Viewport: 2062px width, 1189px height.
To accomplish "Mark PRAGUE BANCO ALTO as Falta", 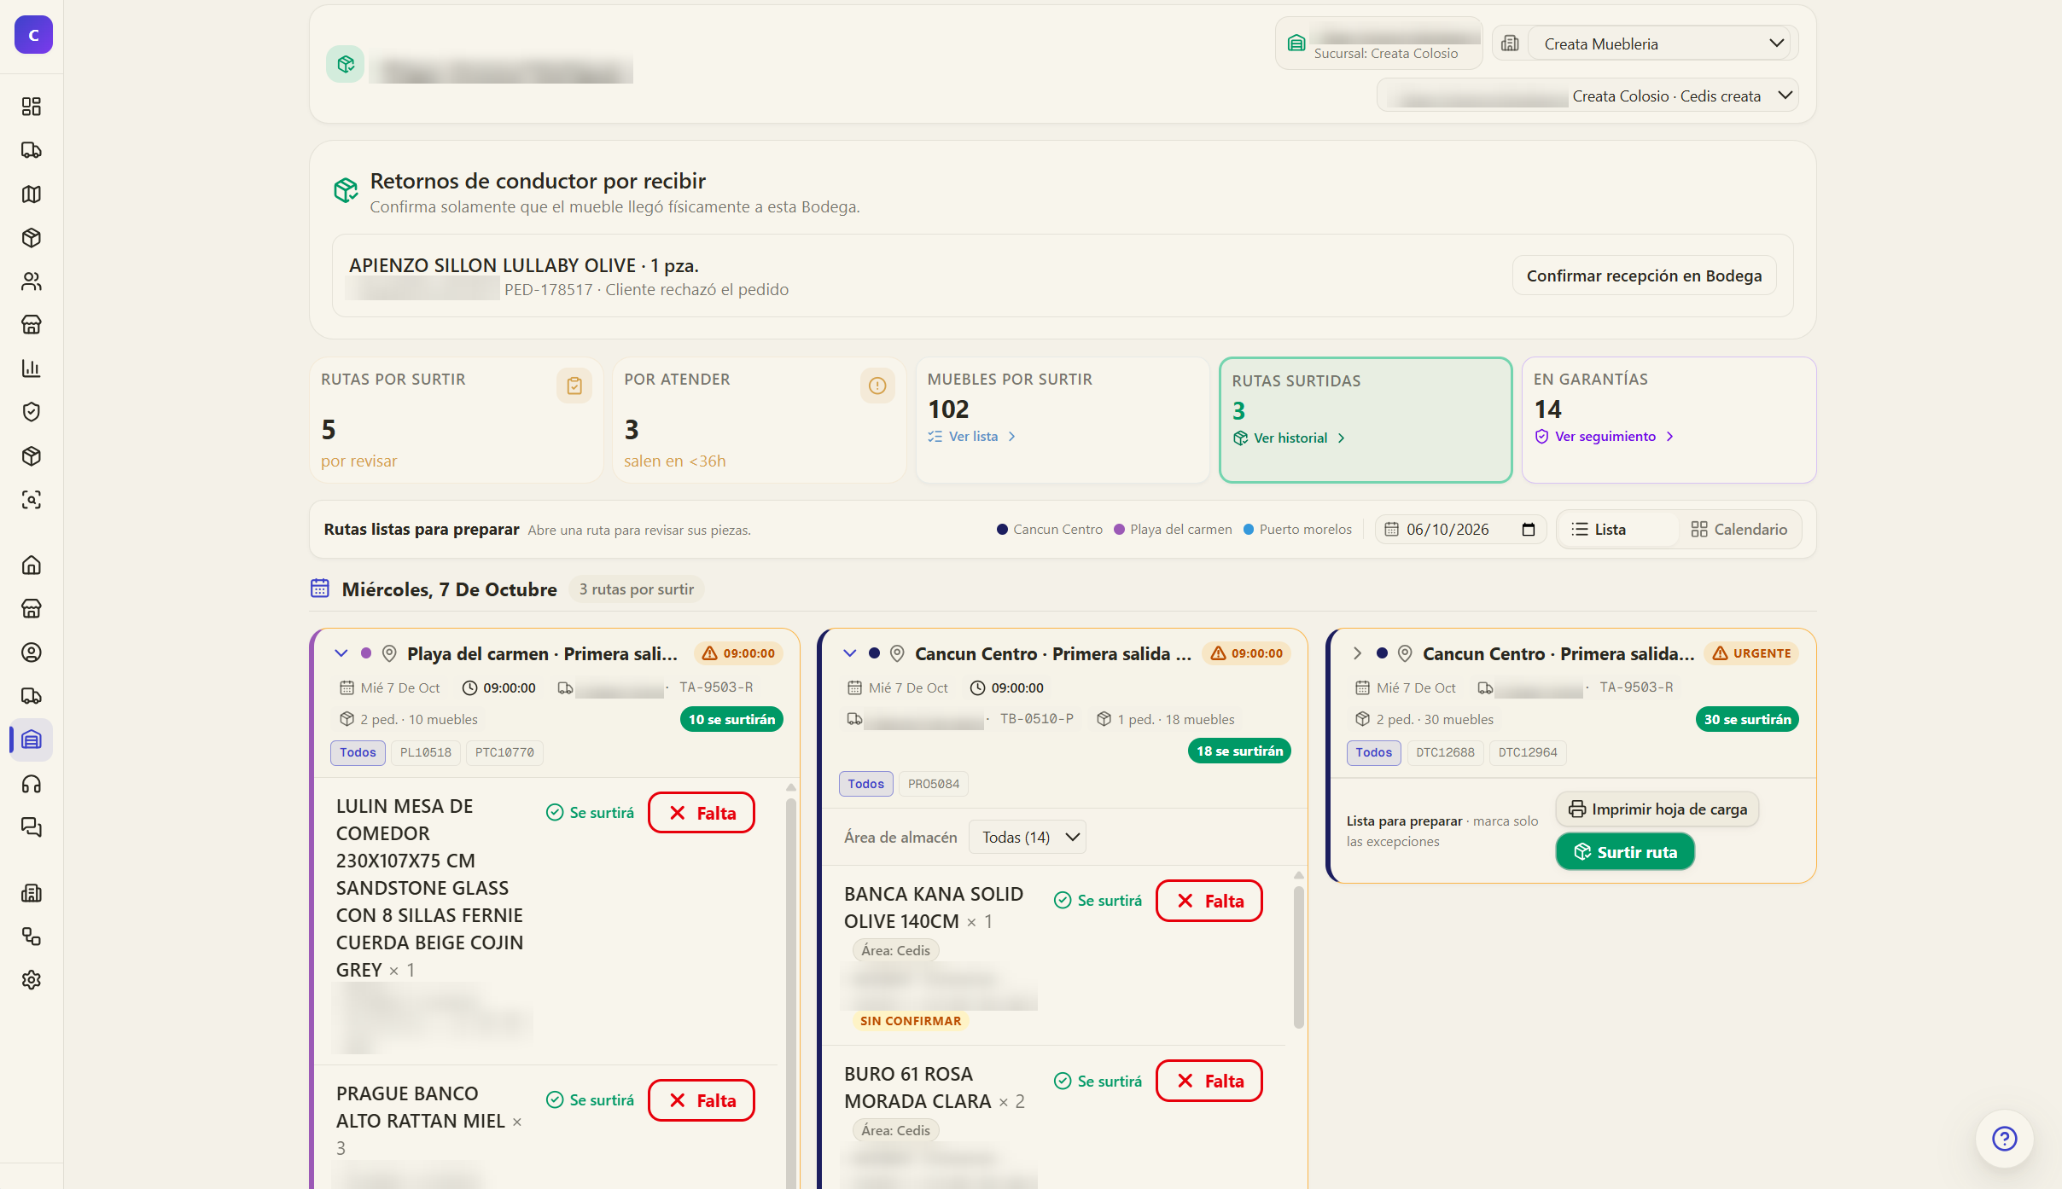I will (702, 1100).
